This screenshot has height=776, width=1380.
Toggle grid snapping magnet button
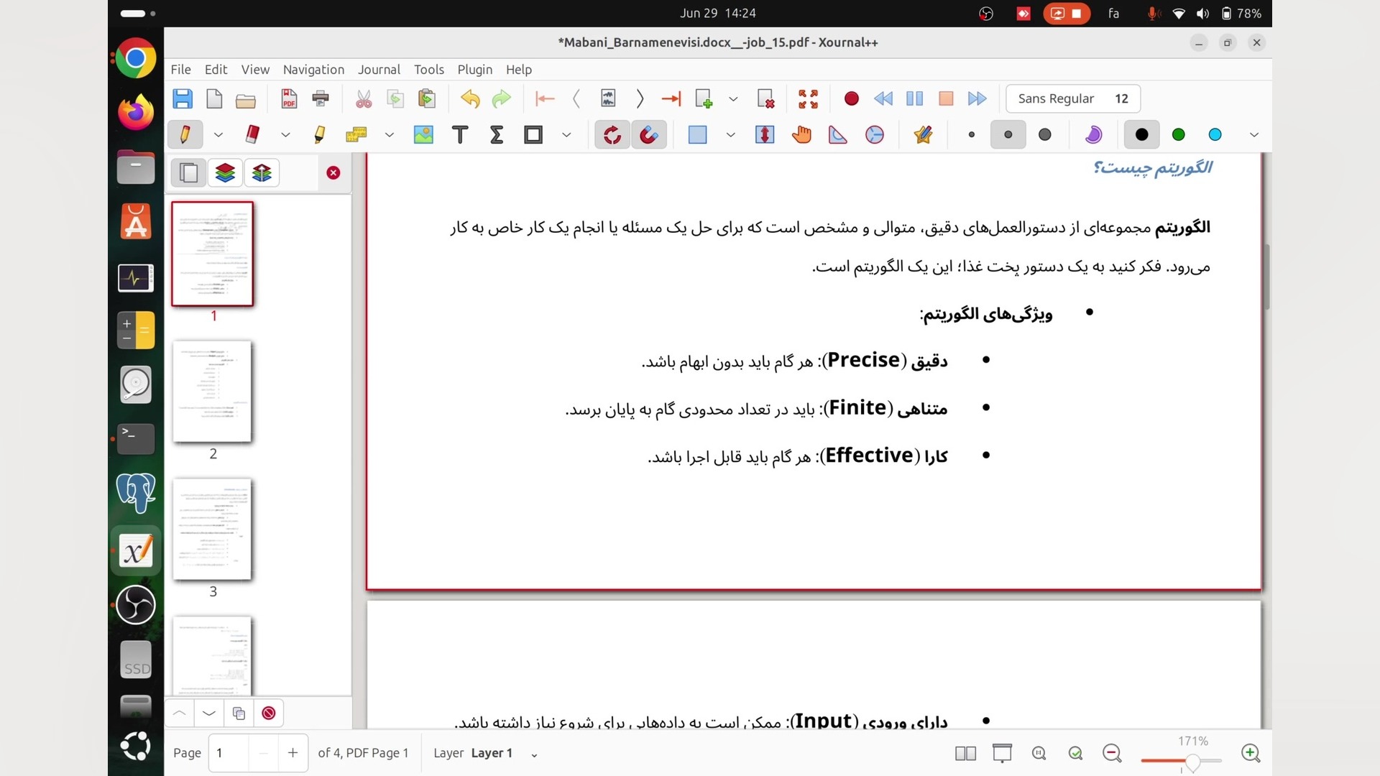point(649,134)
